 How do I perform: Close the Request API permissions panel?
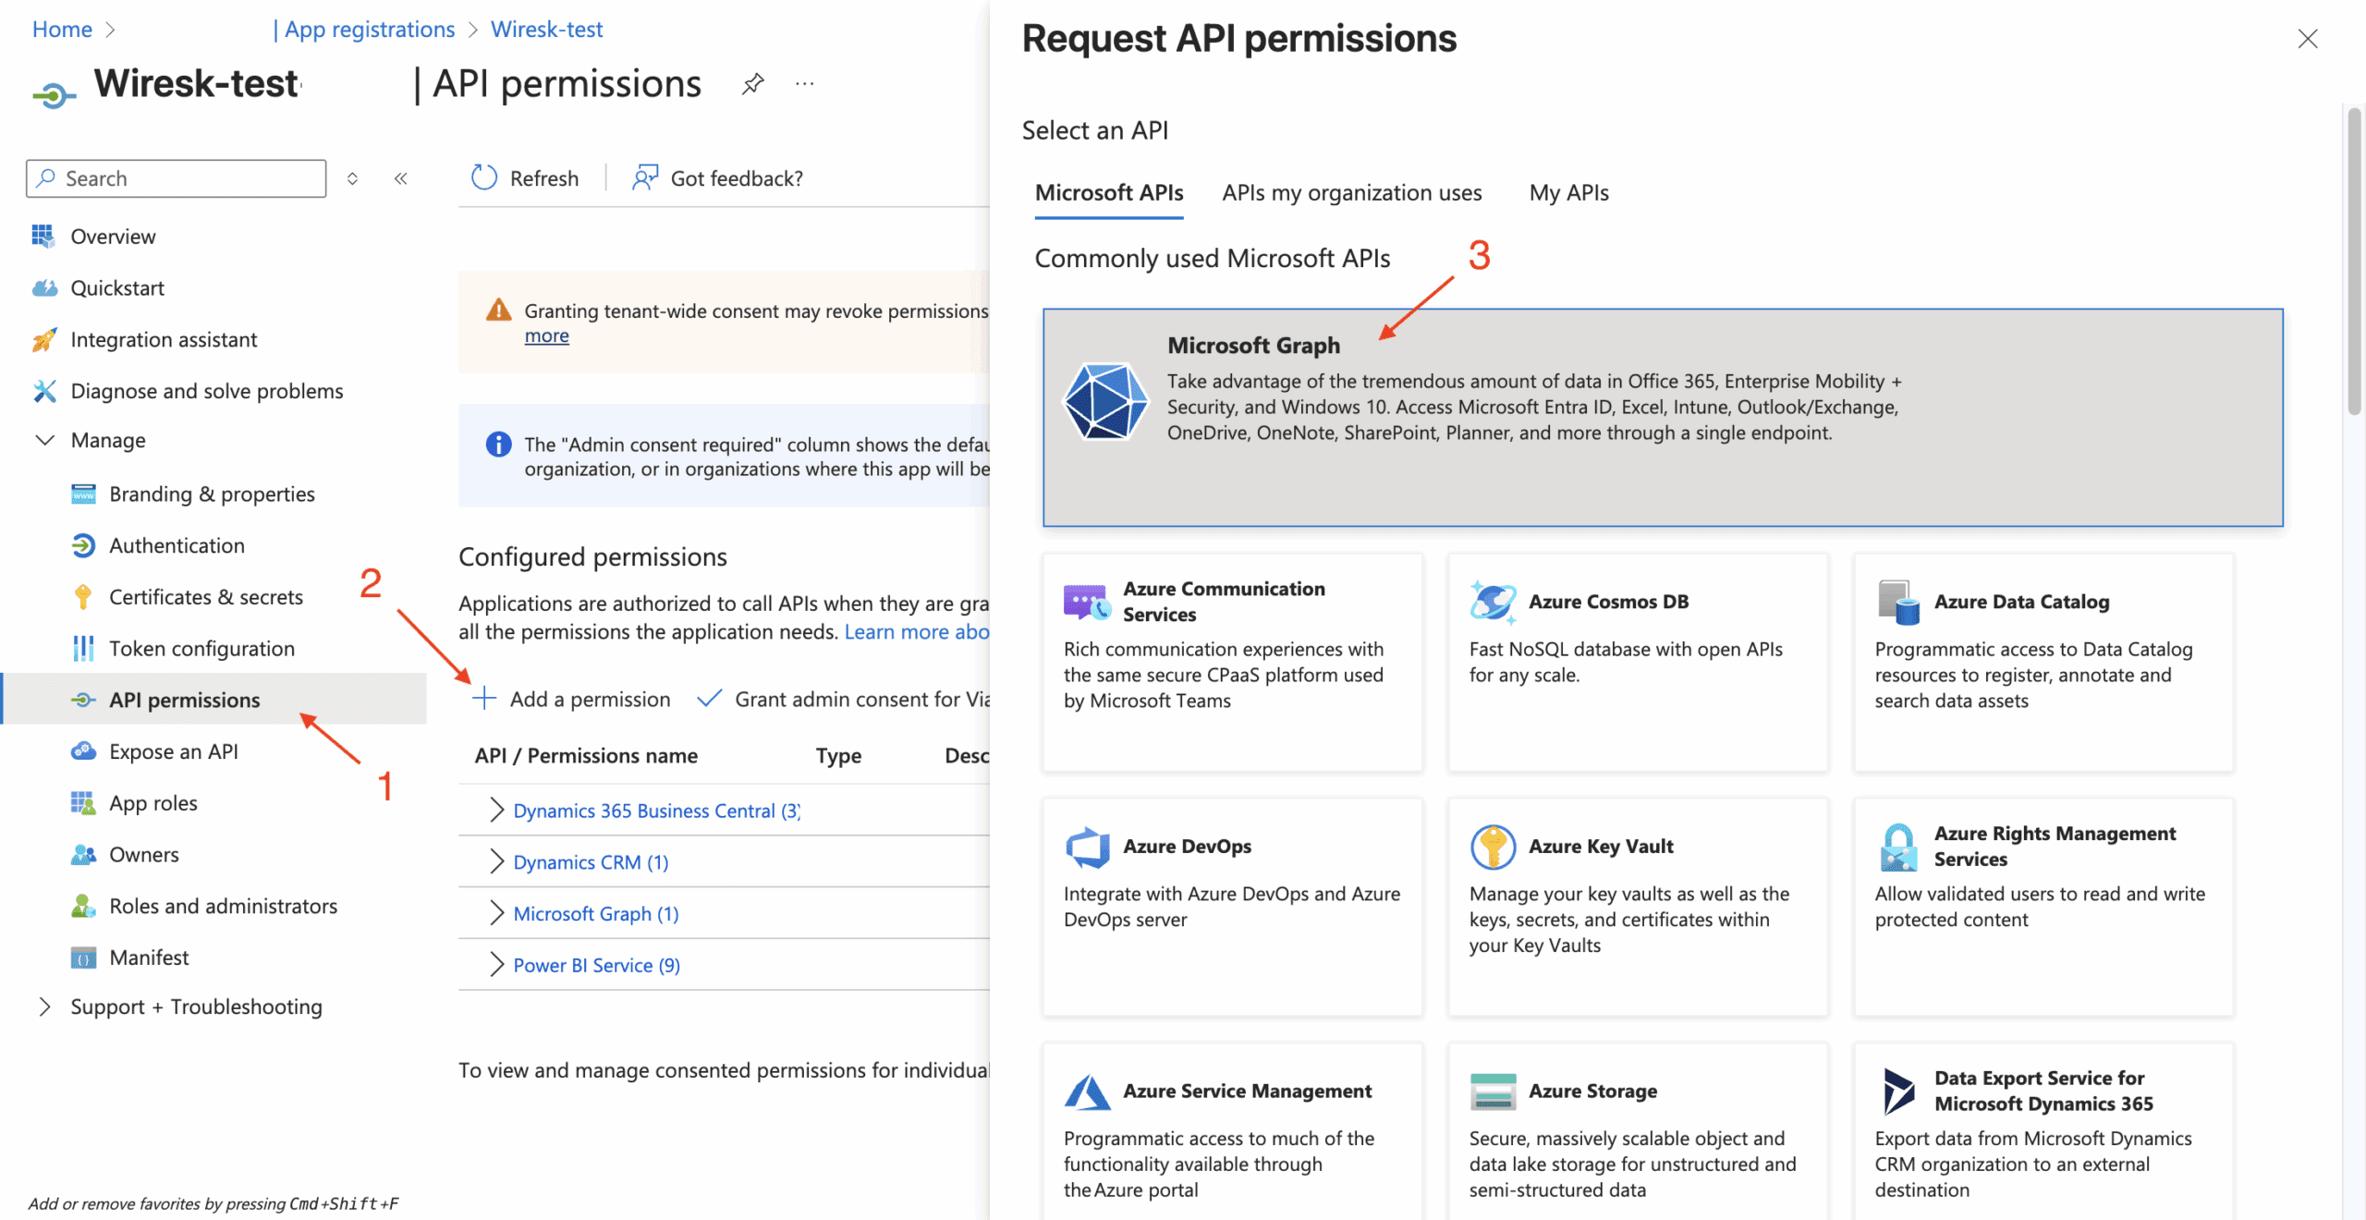(x=2308, y=39)
